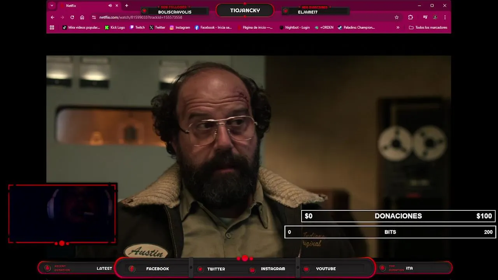Image resolution: width=498 pixels, height=280 pixels.
Task: Open the 'Página de inicio' bookmark
Action: (255, 27)
